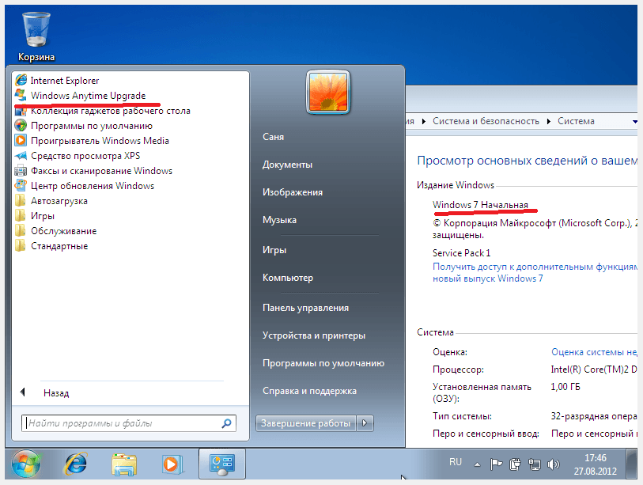
Task: Click the Обслуживание folder icon
Action: pos(21,230)
